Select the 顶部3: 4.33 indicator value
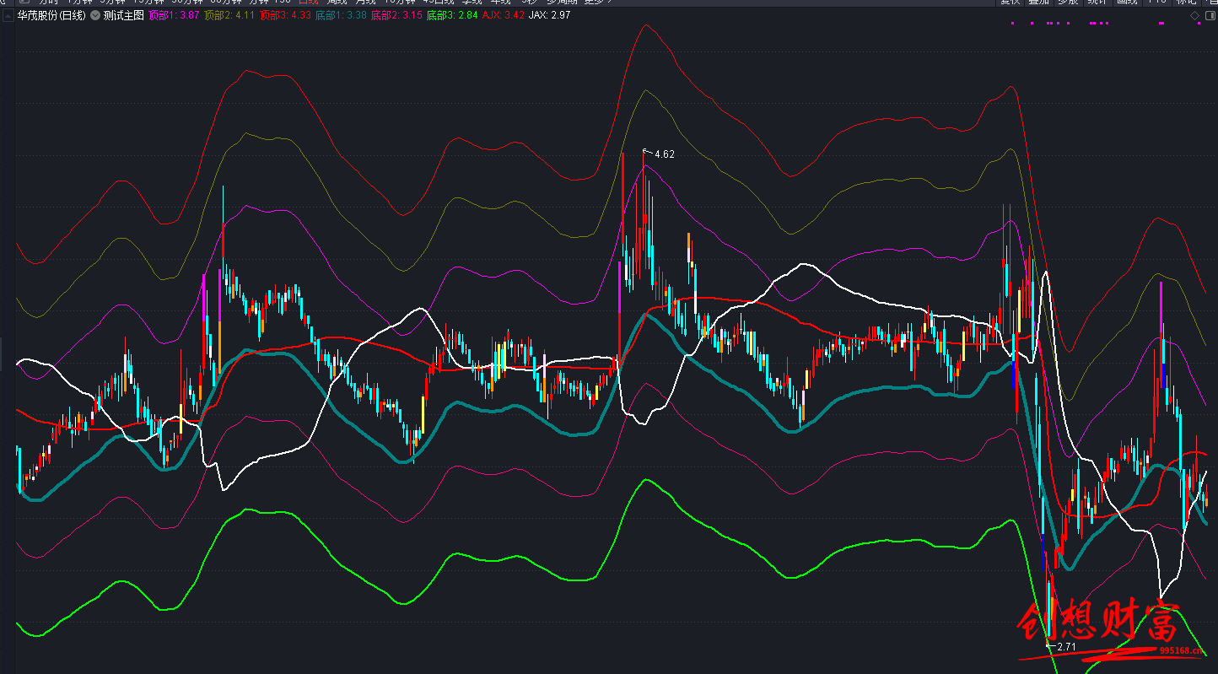Viewport: 1218px width, 674px height. [285, 15]
